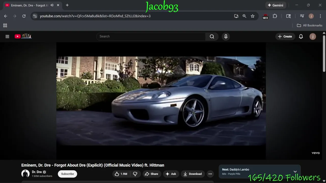Image resolution: width=326 pixels, height=183 pixels.
Task: Click the install app icon in address bar
Action: point(236,16)
